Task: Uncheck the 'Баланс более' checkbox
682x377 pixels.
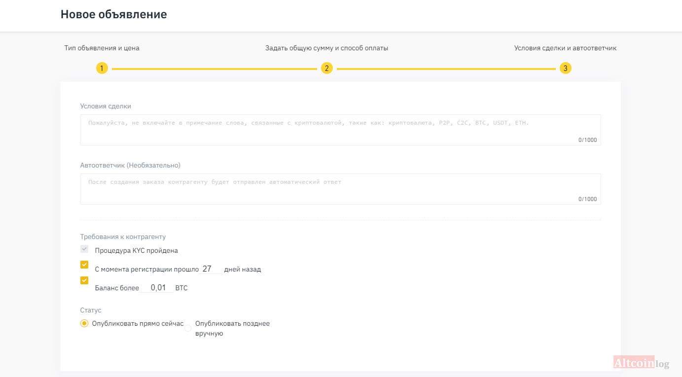Action: [84, 280]
